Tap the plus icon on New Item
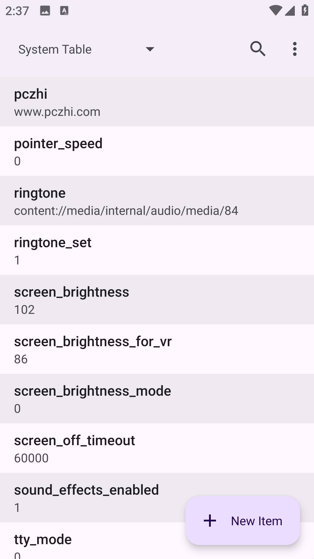The height and width of the screenshot is (559, 314). point(210,521)
